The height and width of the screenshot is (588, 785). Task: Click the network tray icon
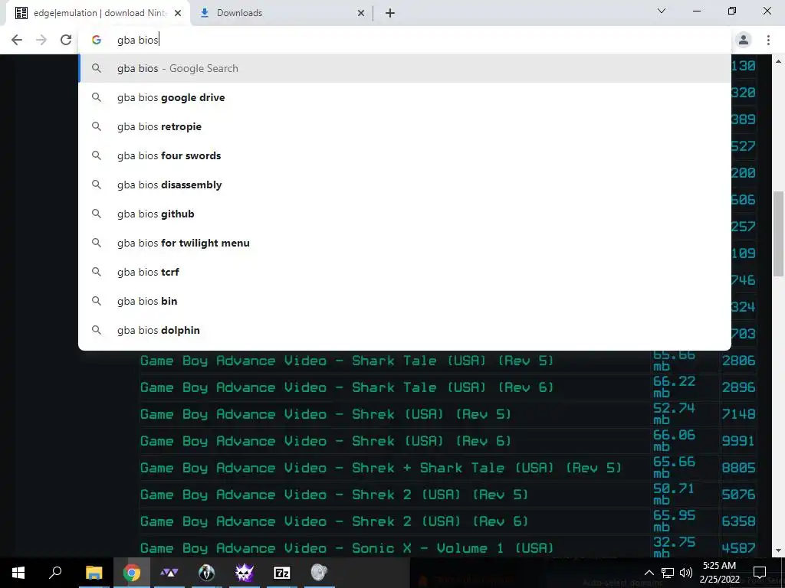click(x=668, y=573)
